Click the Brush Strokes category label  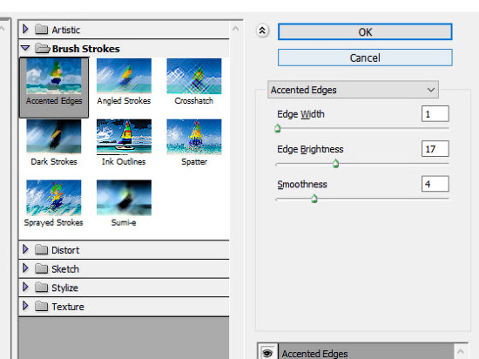coord(86,49)
